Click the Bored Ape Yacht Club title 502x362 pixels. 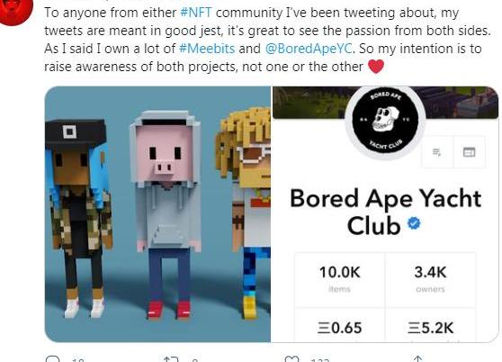(x=385, y=213)
